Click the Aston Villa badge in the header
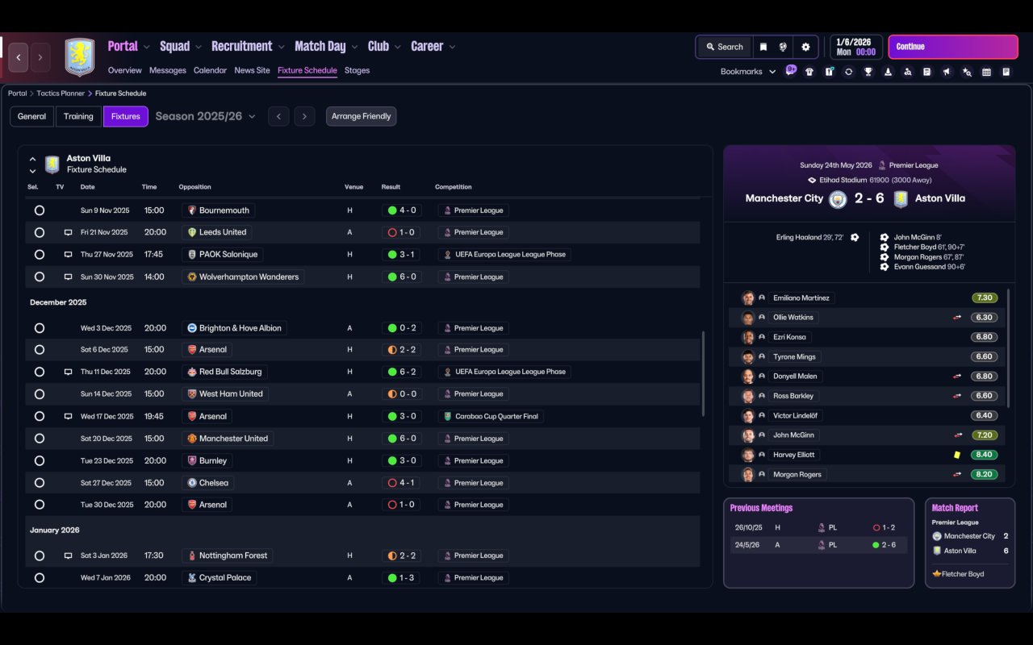Image resolution: width=1033 pixels, height=645 pixels. pos(79,57)
